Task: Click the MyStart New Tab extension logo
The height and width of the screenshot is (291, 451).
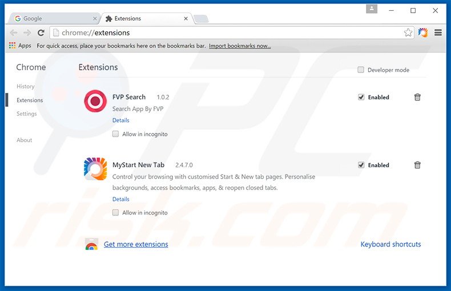Action: (95, 169)
